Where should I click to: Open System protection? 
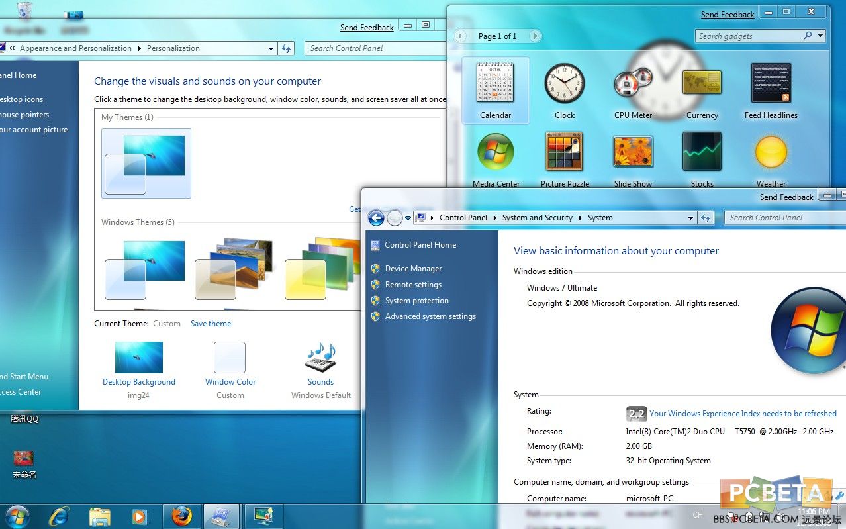417,301
